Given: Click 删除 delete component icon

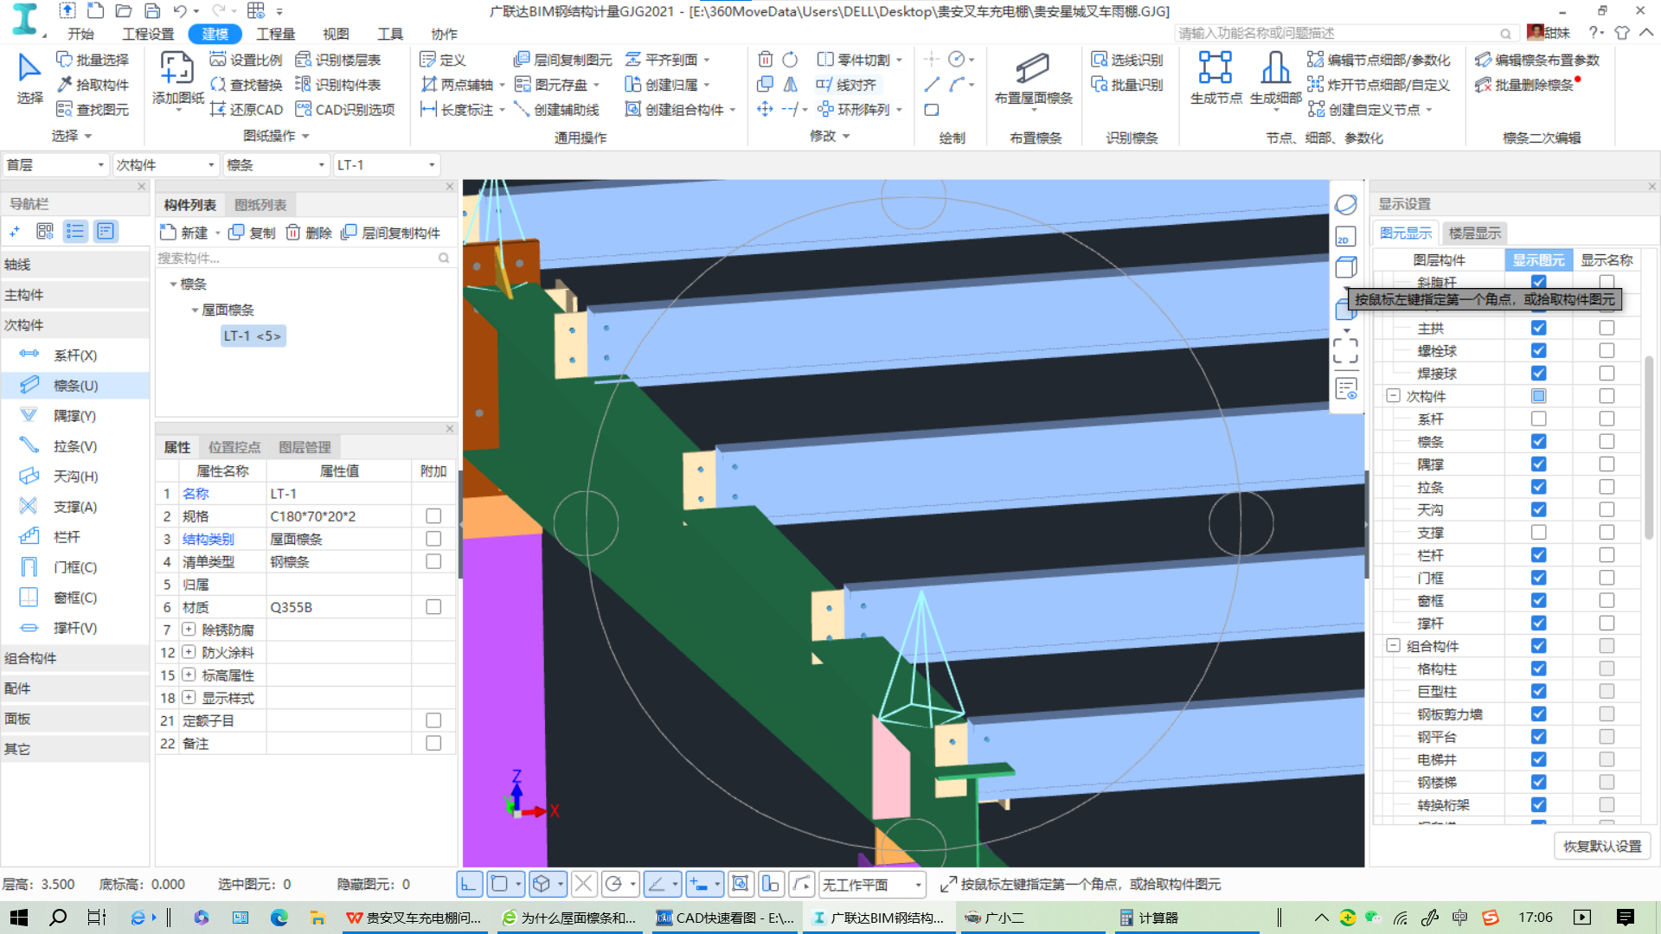Looking at the screenshot, I should pyautogui.click(x=309, y=233).
